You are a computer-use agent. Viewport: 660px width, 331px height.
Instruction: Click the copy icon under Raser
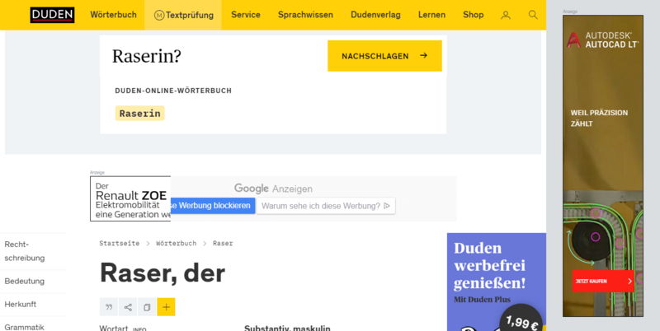pyautogui.click(x=147, y=307)
